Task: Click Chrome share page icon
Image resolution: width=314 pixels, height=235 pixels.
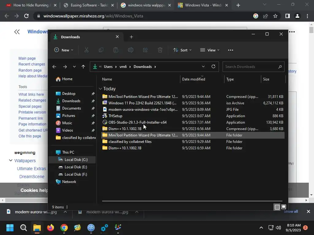Action: click(x=266, y=16)
